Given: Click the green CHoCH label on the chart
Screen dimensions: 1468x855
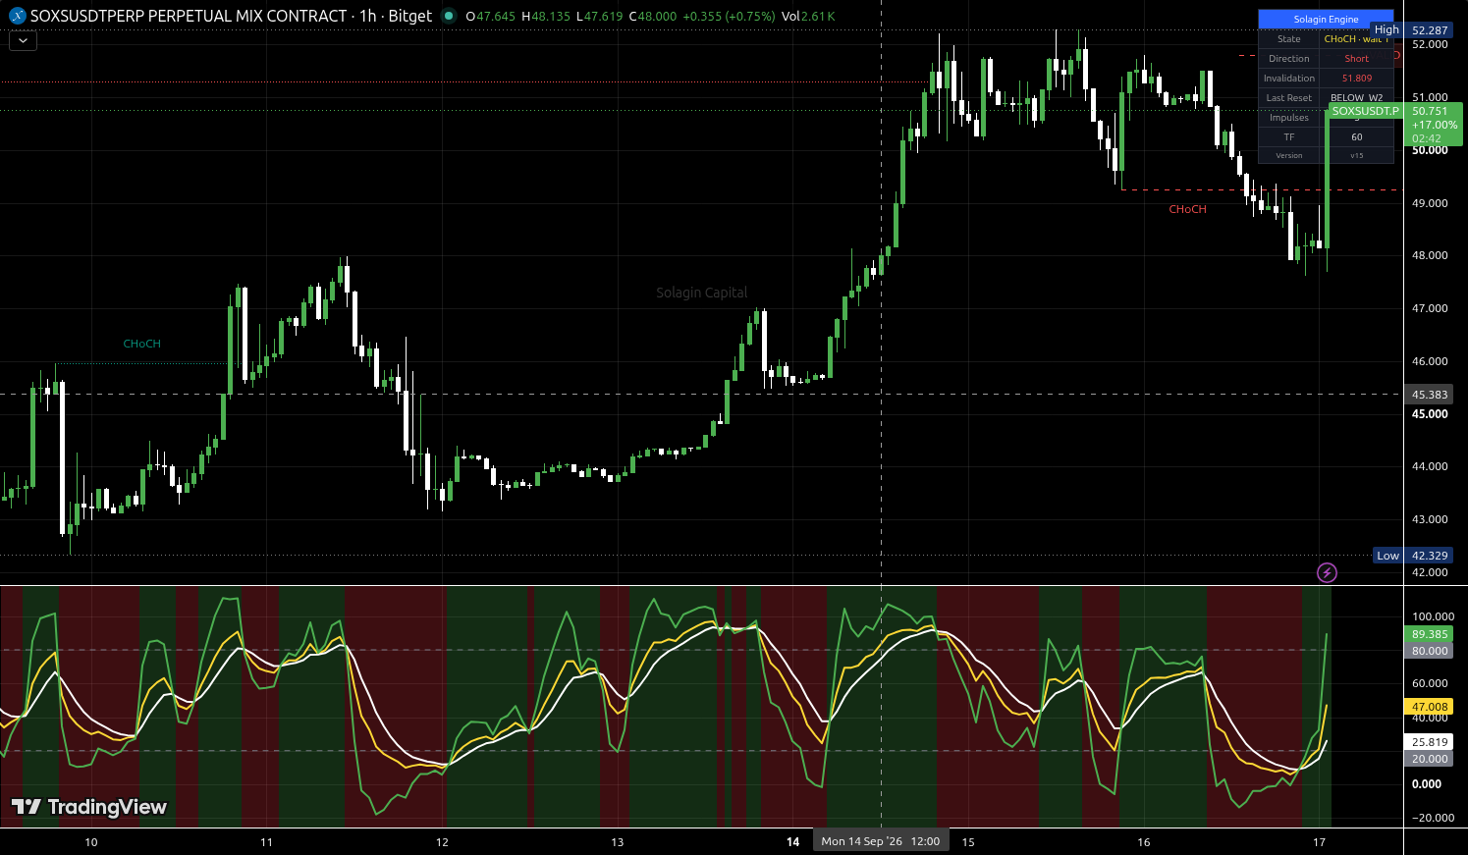Looking at the screenshot, I should (141, 344).
